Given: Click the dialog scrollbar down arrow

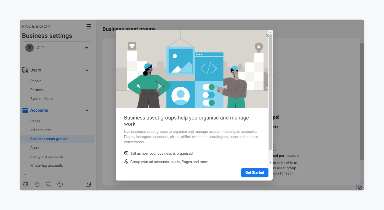Looking at the screenshot, I should coord(270,162).
